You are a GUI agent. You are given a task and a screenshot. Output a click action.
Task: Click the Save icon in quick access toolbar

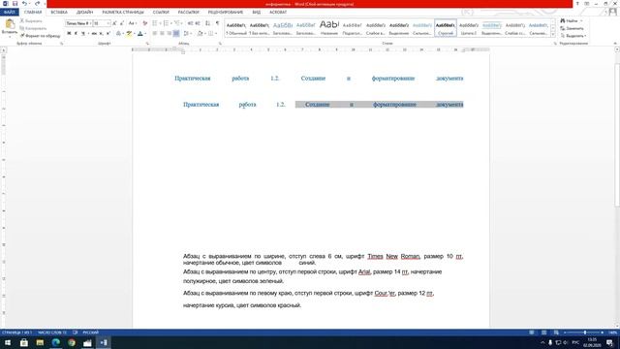15,4
